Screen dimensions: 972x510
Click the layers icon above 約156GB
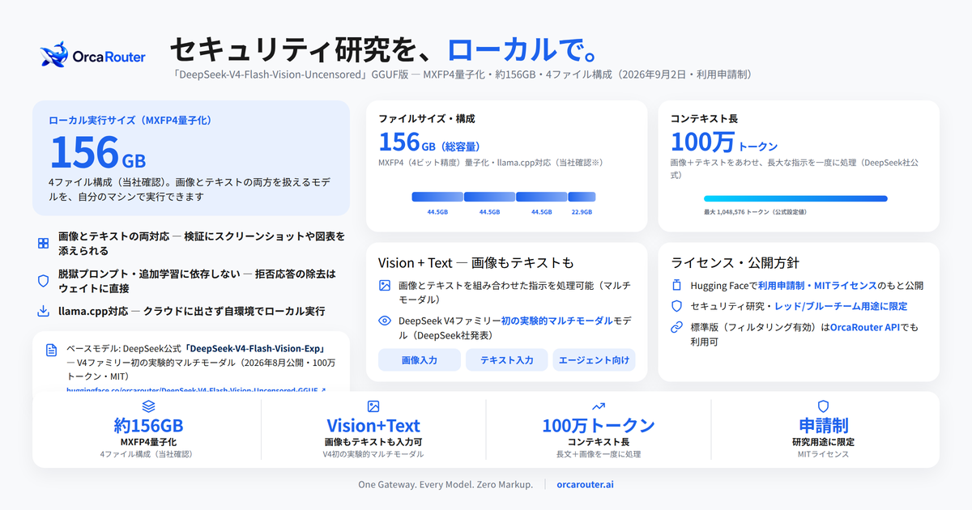coord(148,406)
